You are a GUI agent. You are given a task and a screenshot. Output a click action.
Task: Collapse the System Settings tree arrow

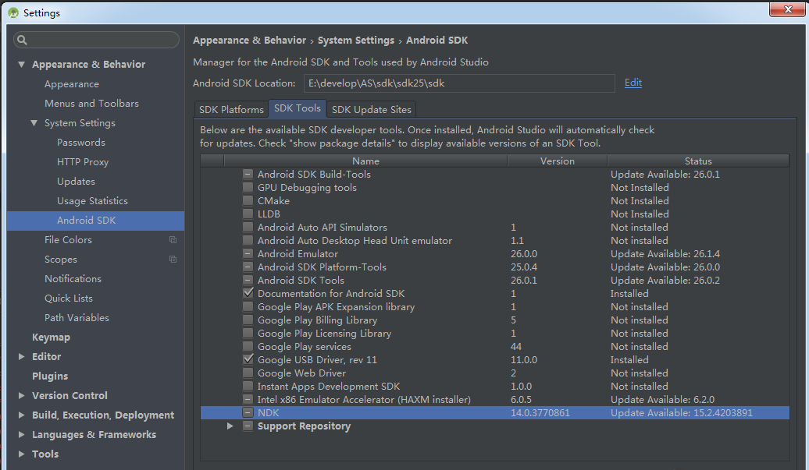[34, 123]
